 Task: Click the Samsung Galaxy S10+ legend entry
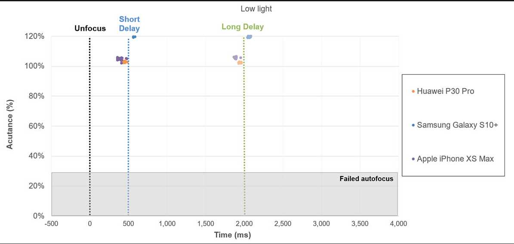click(x=455, y=125)
